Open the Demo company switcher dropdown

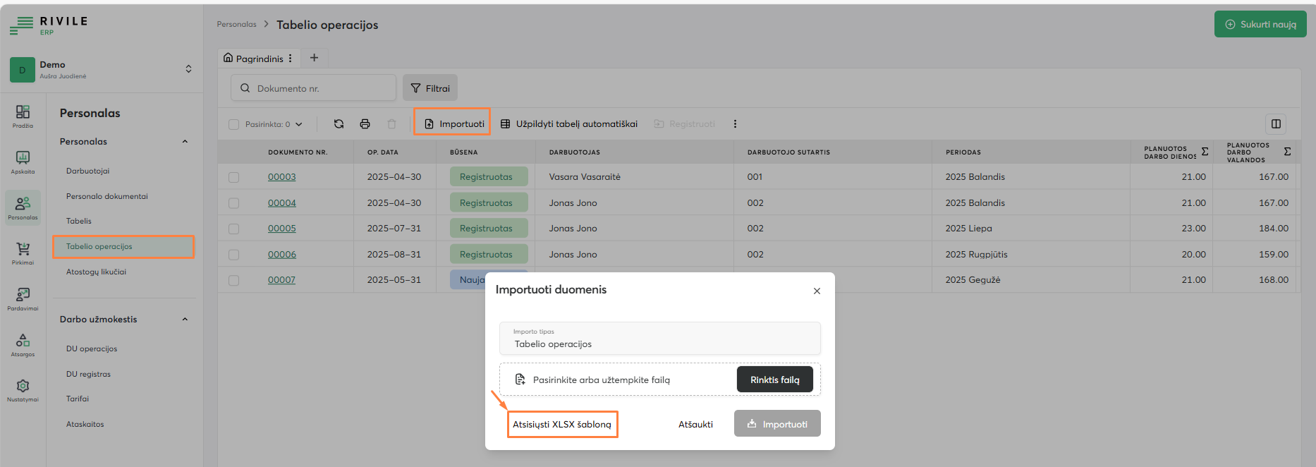click(x=188, y=69)
